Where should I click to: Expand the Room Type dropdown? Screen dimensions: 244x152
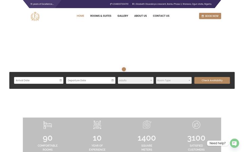click(174, 80)
